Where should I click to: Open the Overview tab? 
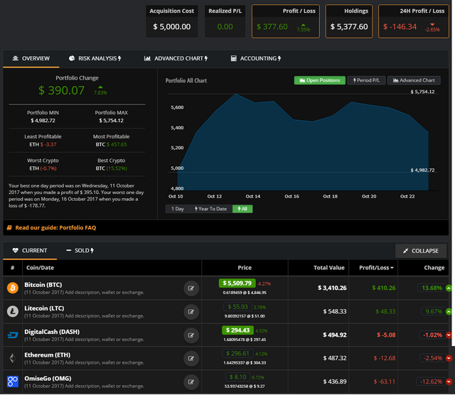[31, 58]
